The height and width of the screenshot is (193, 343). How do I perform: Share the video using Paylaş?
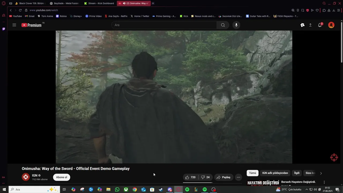click(223, 177)
